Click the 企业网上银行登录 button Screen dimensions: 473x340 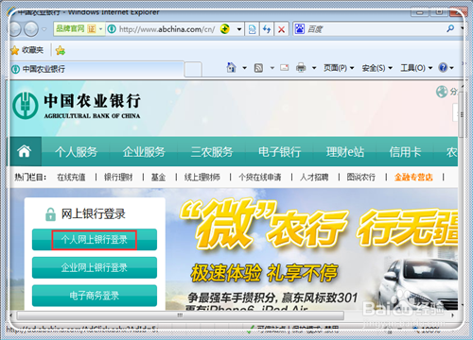(x=95, y=267)
